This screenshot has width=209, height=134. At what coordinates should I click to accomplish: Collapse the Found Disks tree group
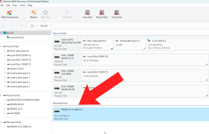pos(1,46)
